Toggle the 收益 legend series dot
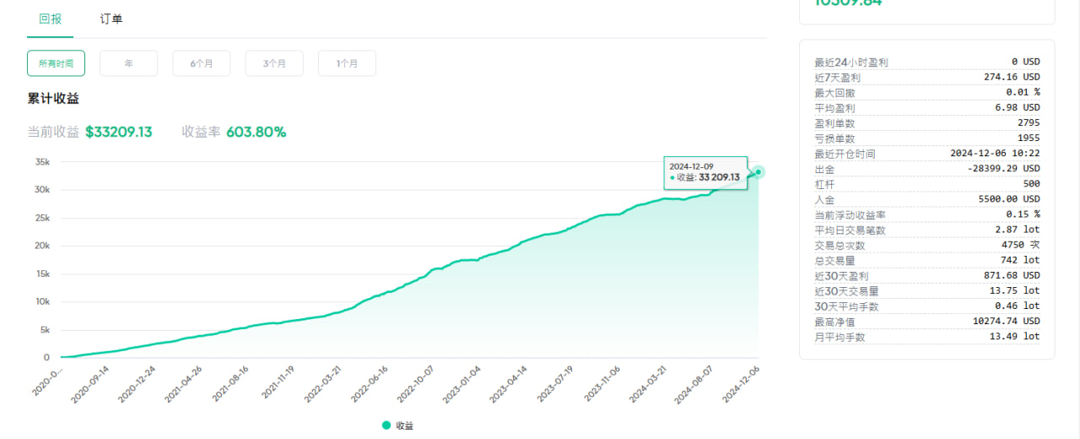This screenshot has width=1080, height=439. pyautogui.click(x=386, y=425)
